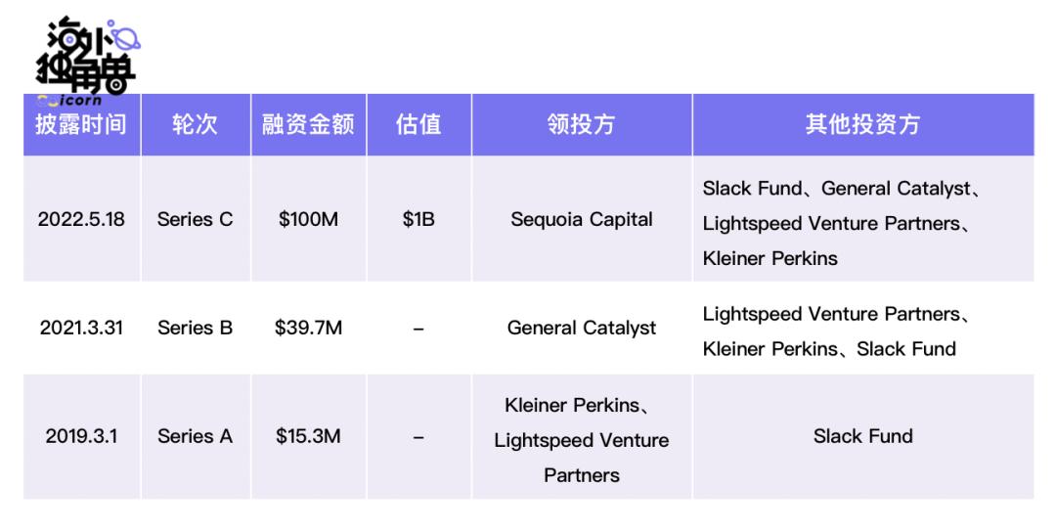The image size is (1056, 530).
Task: Click the planet icon in the logo
Action: point(128,36)
